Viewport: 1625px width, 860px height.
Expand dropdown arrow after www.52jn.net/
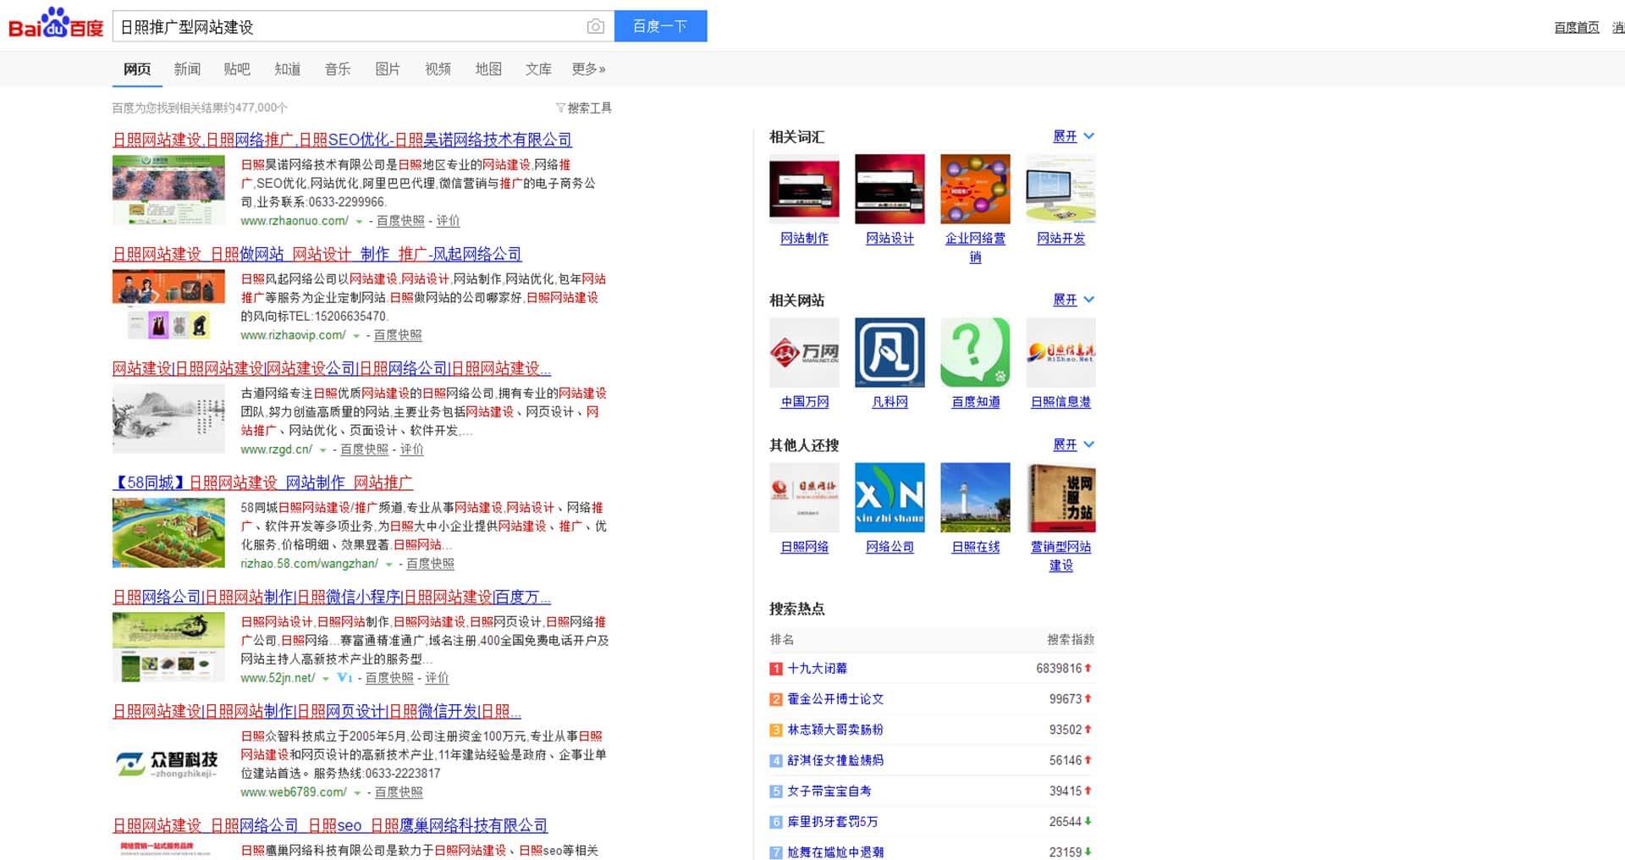(x=325, y=679)
